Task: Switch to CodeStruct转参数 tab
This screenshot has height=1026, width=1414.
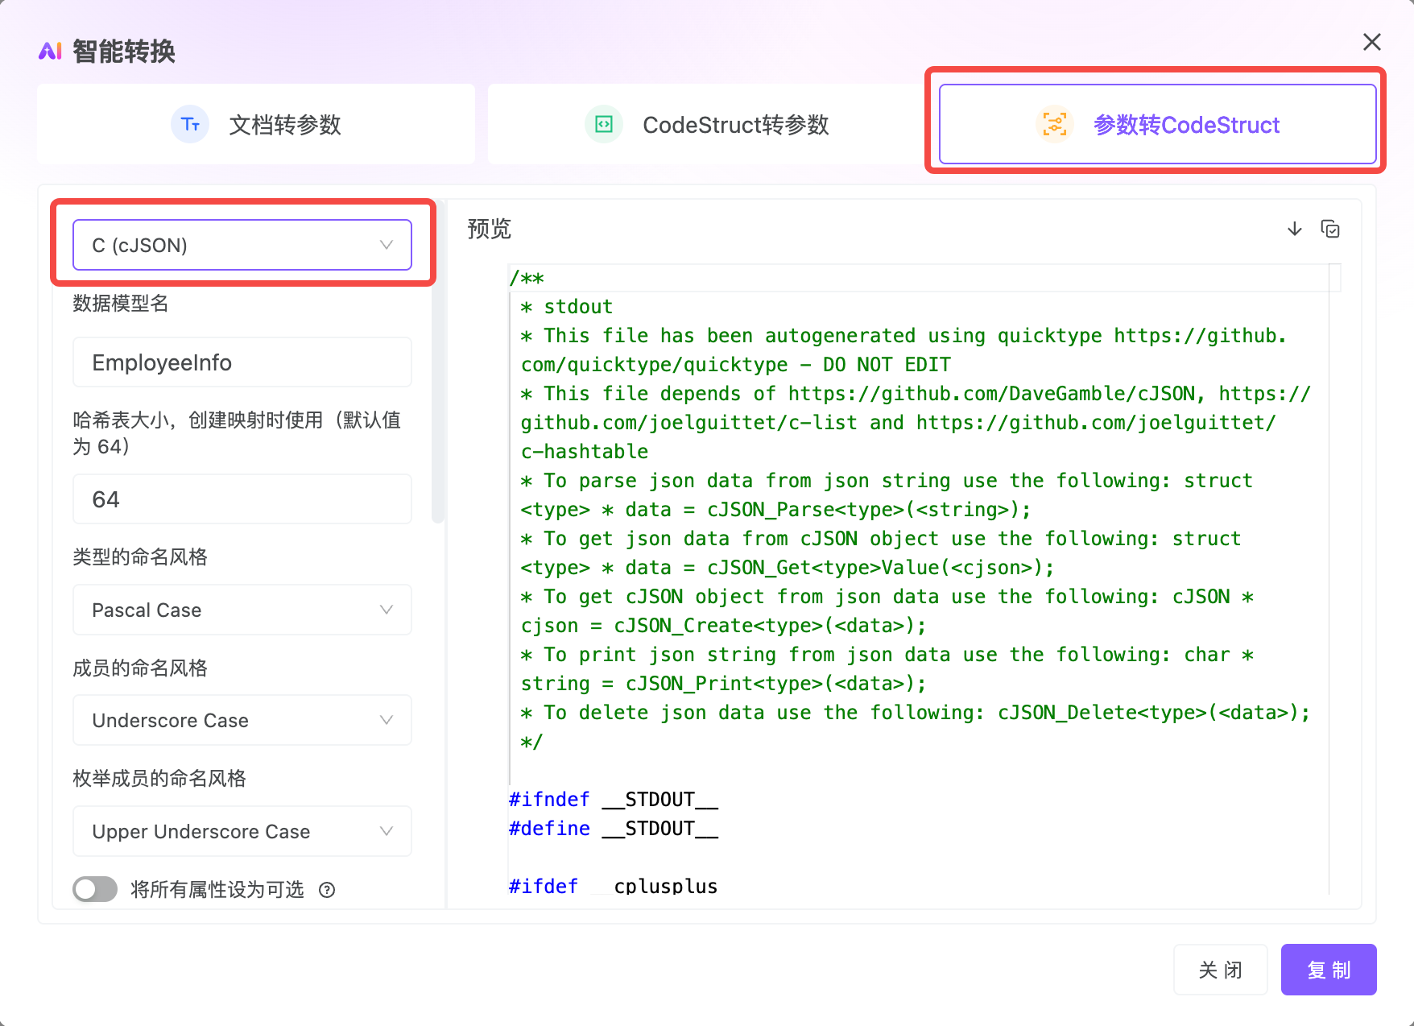Action: coord(706,125)
